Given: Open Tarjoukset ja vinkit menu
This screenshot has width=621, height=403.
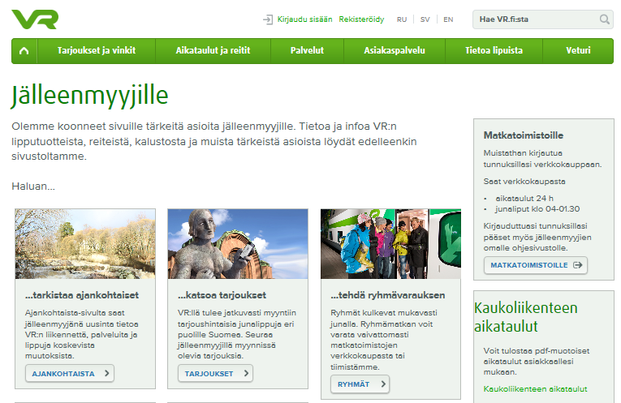Looking at the screenshot, I should 97,50.
